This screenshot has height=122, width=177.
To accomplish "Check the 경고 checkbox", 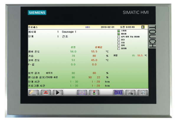I will pos(119,40).
